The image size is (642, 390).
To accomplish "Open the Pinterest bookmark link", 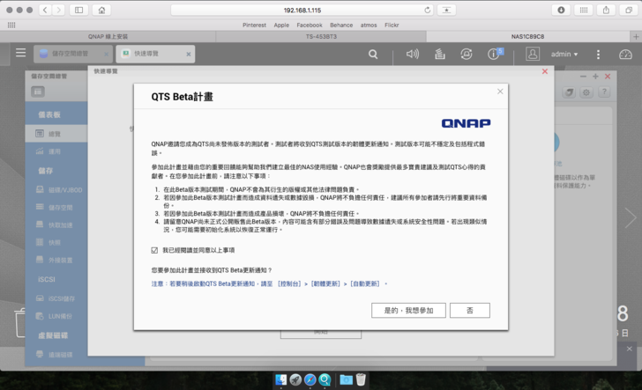I will [x=254, y=26].
